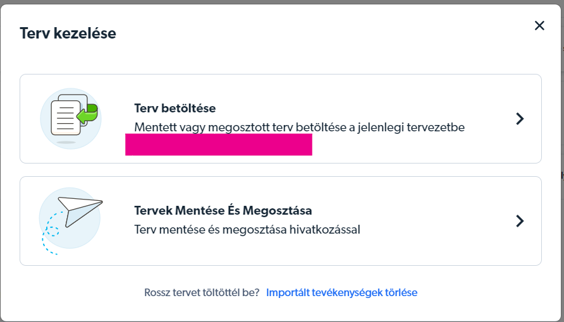Expand Terv betöltése using its right chevron
This screenshot has width=564, height=322.
(520, 119)
